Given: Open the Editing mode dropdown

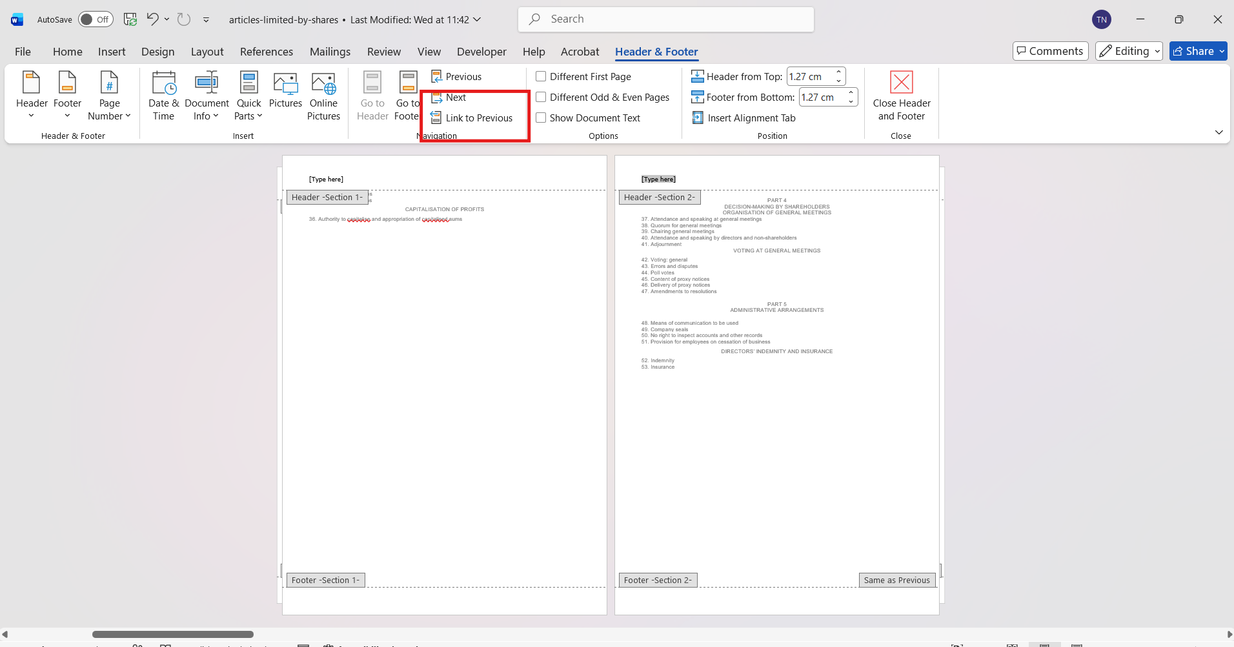Looking at the screenshot, I should click(x=1129, y=51).
